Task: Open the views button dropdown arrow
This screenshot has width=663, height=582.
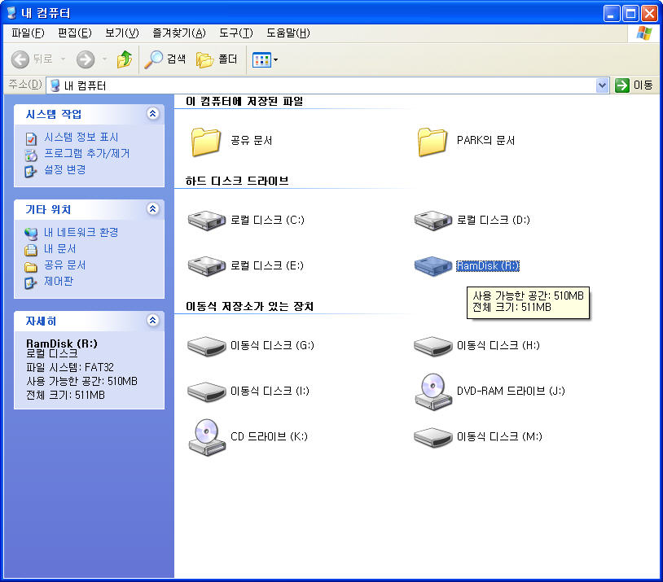Action: [x=275, y=60]
